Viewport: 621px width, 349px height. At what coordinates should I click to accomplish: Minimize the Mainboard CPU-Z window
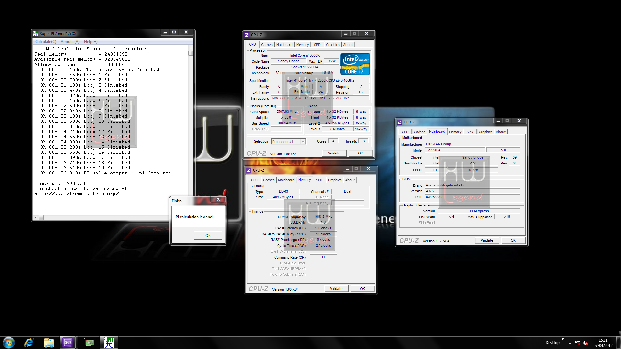click(x=498, y=121)
